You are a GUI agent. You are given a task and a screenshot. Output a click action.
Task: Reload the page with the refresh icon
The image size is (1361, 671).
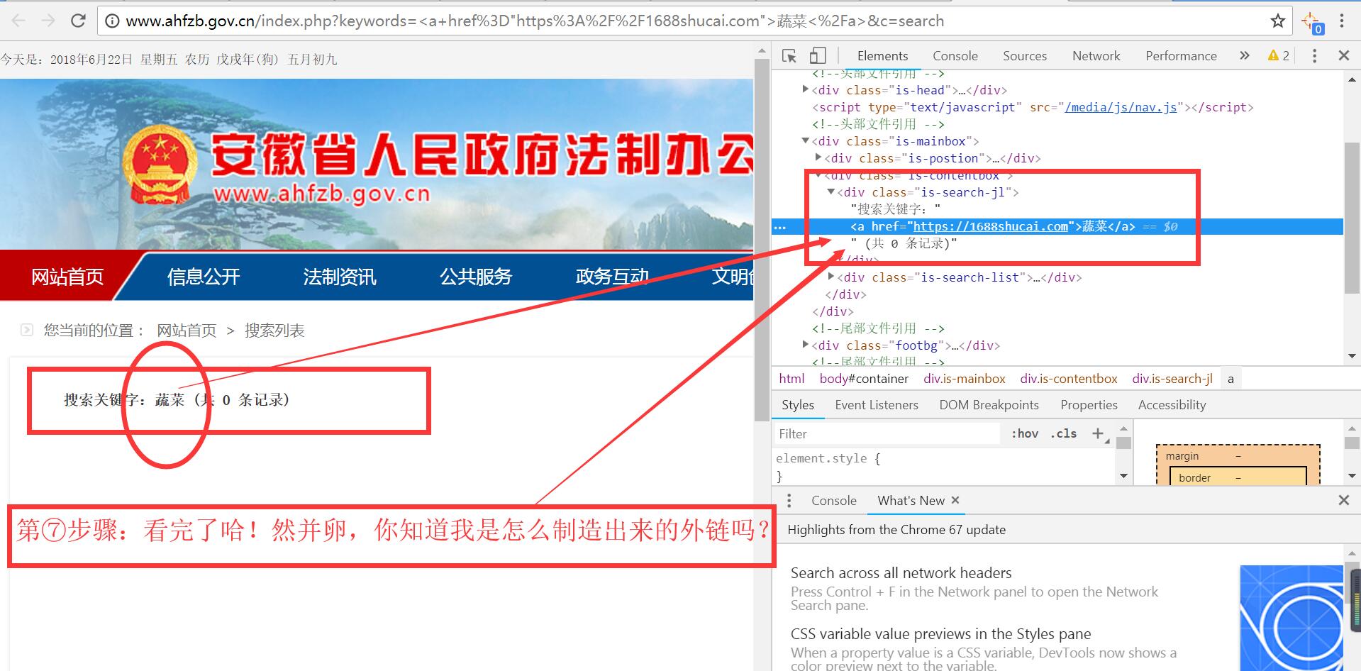pos(78,21)
